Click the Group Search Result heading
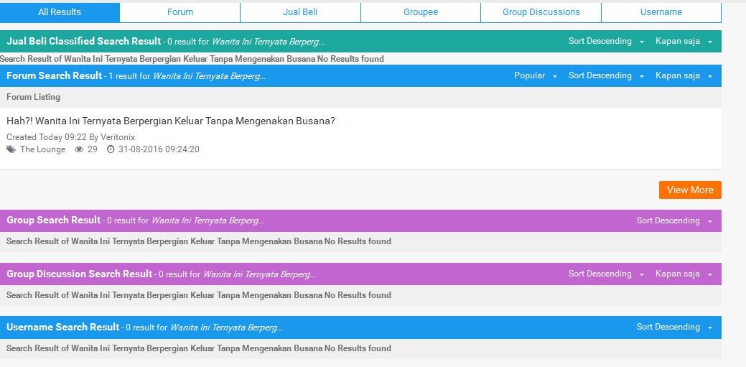746x367 pixels. click(x=54, y=220)
